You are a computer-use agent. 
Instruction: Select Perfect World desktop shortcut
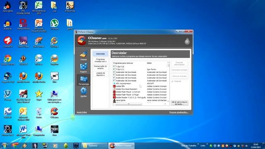(23, 24)
